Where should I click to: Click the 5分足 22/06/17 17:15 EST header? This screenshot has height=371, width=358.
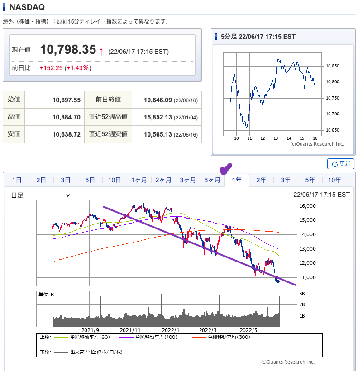point(258,37)
